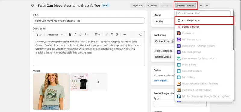Open the View details sales link
This screenshot has height=112, width=241.
click(161, 80)
